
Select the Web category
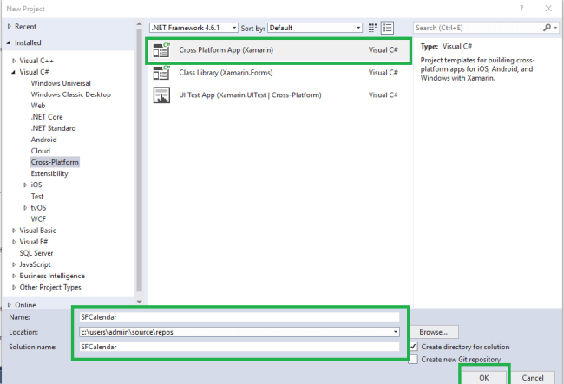pyautogui.click(x=38, y=106)
